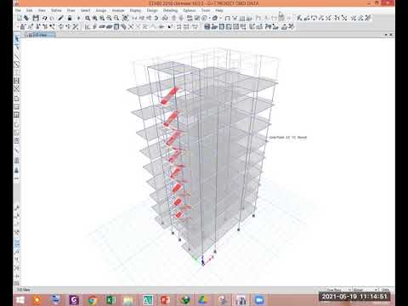This screenshot has width=408, height=306.
Task: Select the Draw Brace X tool
Action: pos(17,88)
